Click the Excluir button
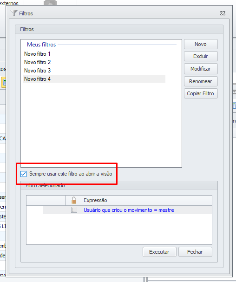The image size is (236, 282). (201, 56)
